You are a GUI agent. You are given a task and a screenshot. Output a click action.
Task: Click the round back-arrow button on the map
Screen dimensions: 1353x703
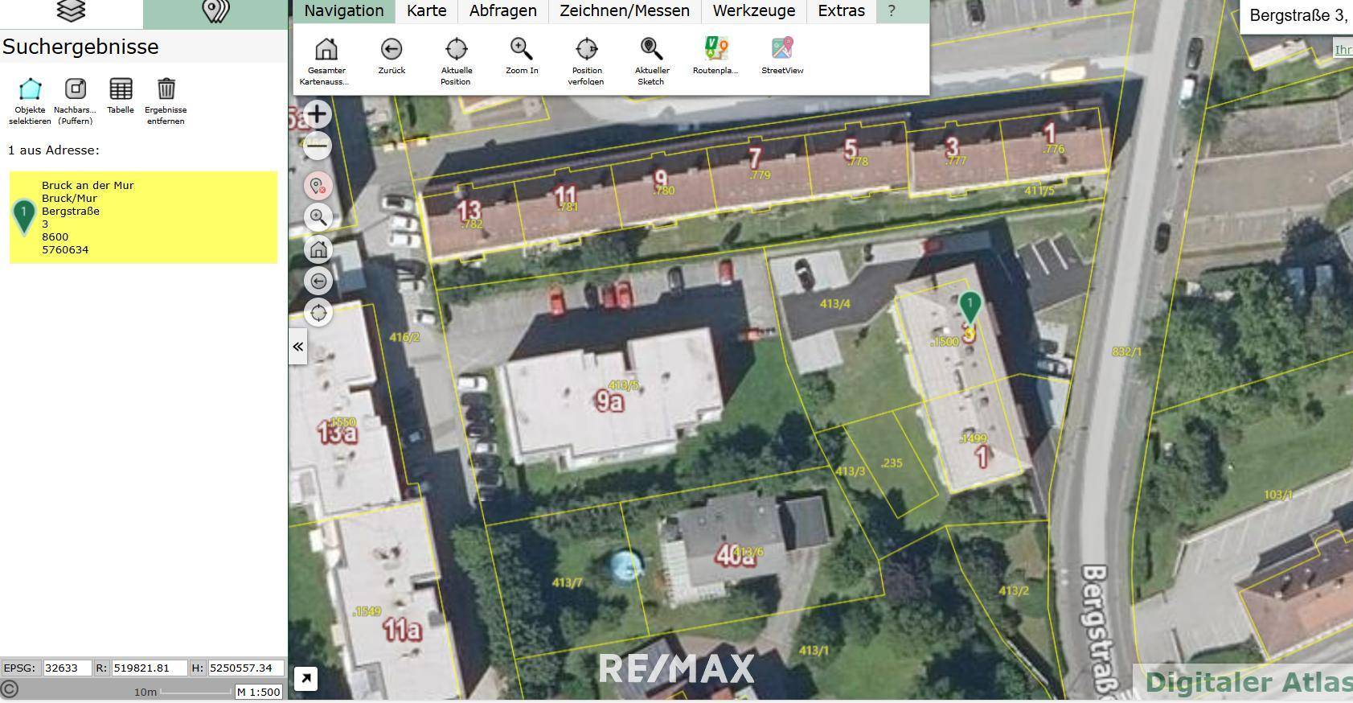coord(318,281)
